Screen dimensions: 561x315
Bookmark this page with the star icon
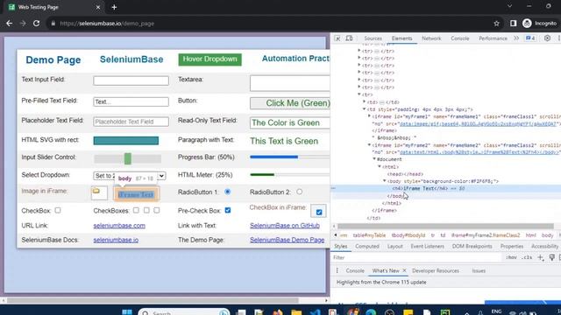coord(496,24)
